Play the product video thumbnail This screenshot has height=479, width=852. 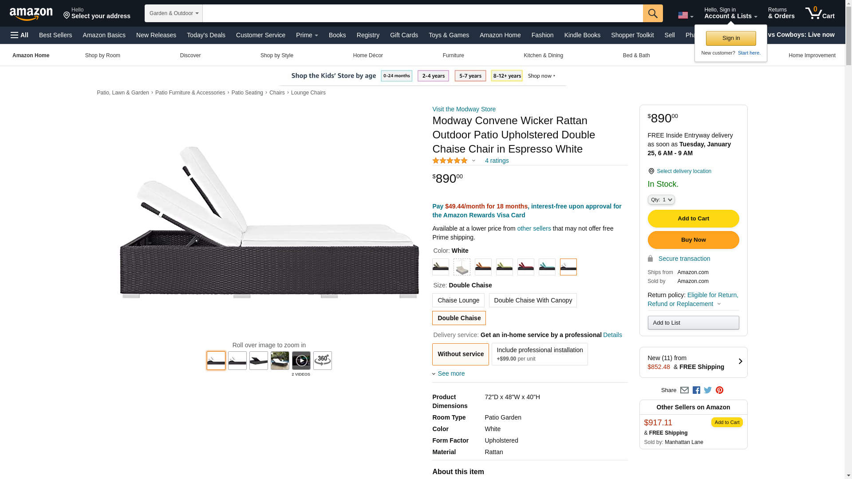click(301, 361)
